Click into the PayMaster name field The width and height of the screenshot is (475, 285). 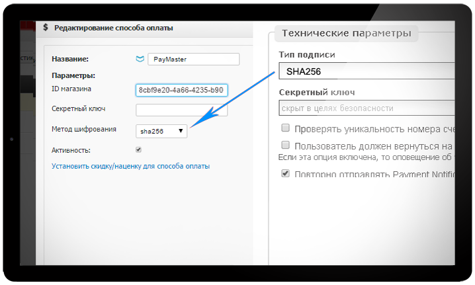[193, 60]
